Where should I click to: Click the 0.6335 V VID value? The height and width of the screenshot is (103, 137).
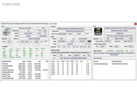coord(45,70)
